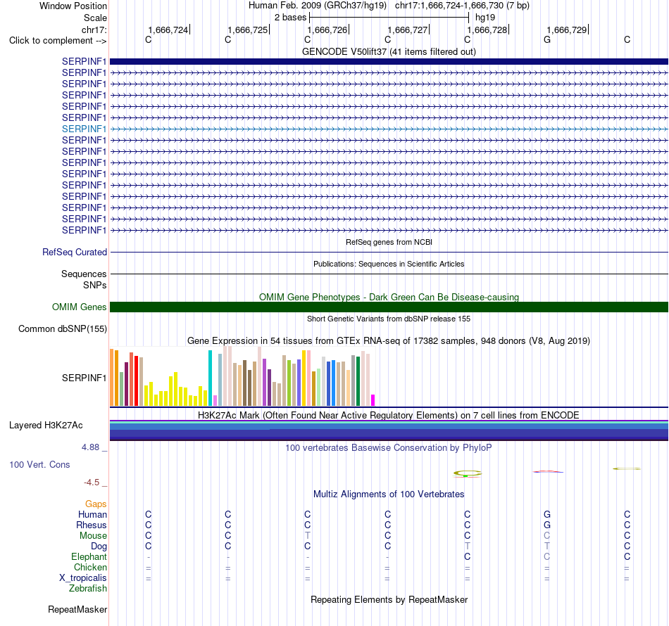This screenshot has width=669, height=626.
Task: Select the "Window Position" label
Action: point(73,6)
